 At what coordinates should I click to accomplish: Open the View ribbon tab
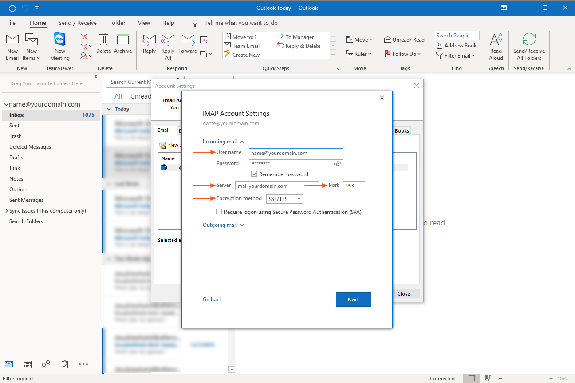pyautogui.click(x=144, y=23)
